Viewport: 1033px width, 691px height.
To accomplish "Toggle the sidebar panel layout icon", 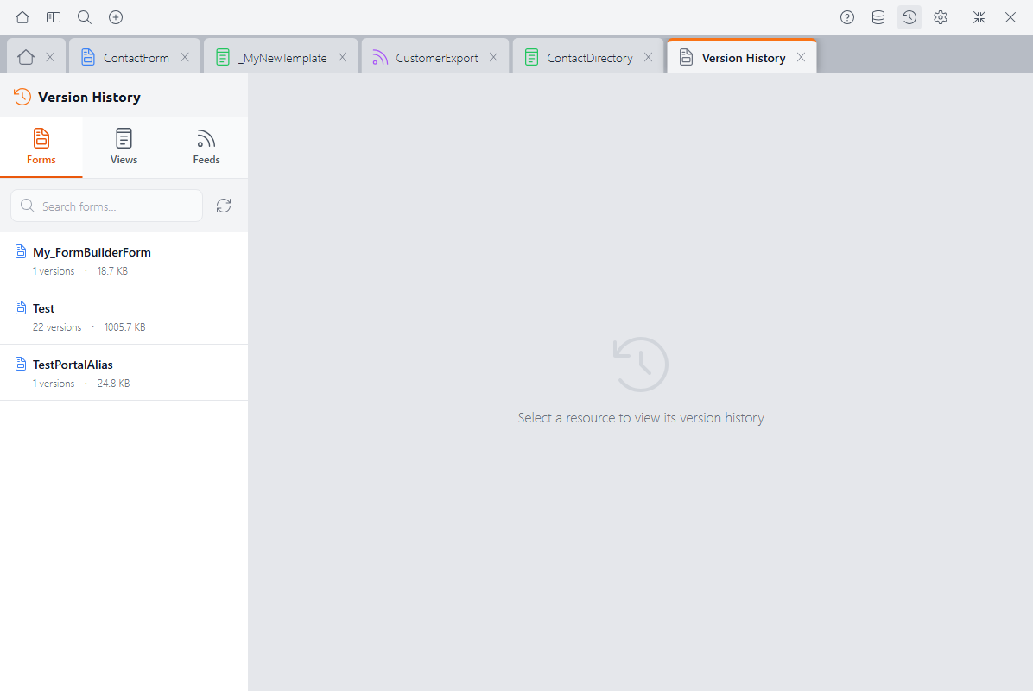I will pos(54,17).
